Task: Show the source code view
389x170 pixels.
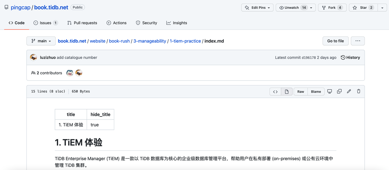Action: tap(275, 92)
